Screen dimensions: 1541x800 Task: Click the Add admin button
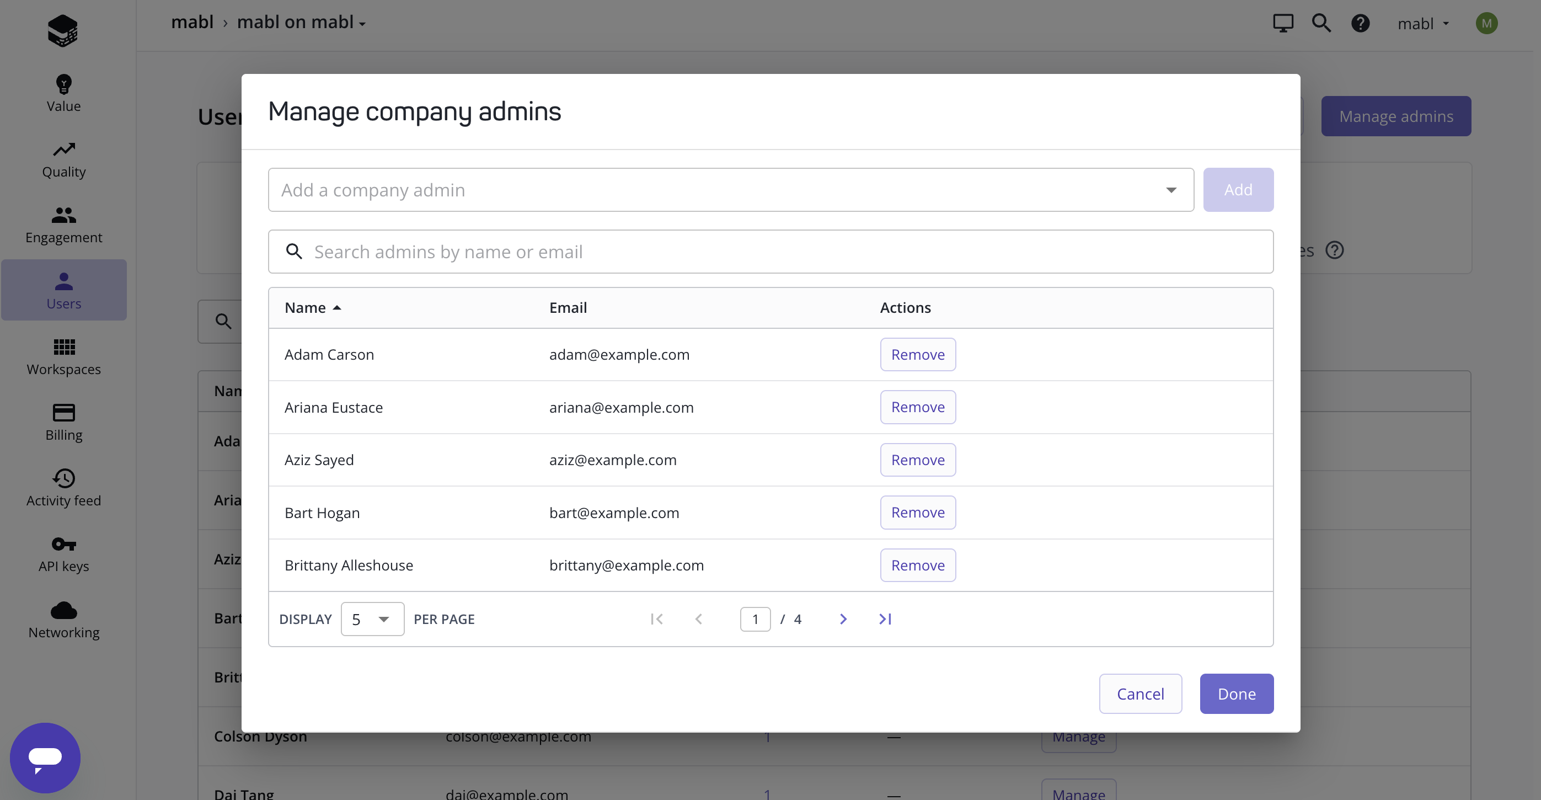1238,190
